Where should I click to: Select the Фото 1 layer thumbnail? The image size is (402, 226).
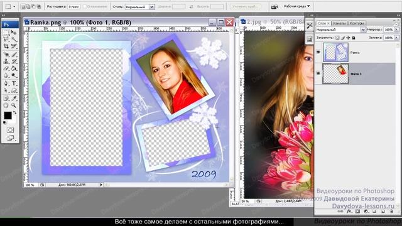coord(335,74)
